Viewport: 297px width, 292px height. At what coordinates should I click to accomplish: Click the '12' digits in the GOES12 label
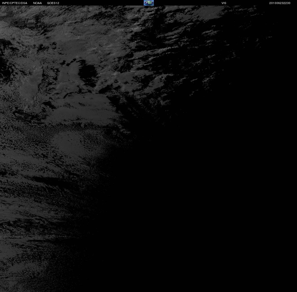[57, 3]
